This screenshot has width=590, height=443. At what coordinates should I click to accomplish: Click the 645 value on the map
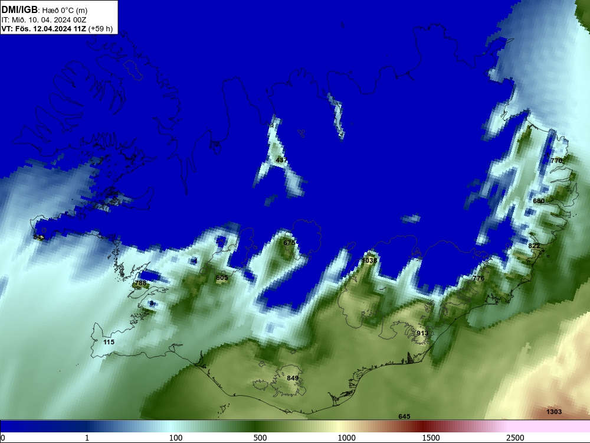(x=405, y=416)
